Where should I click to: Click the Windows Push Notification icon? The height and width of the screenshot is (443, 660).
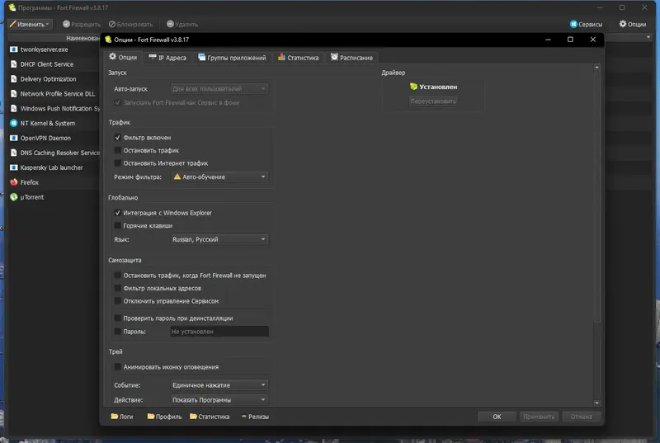13,108
